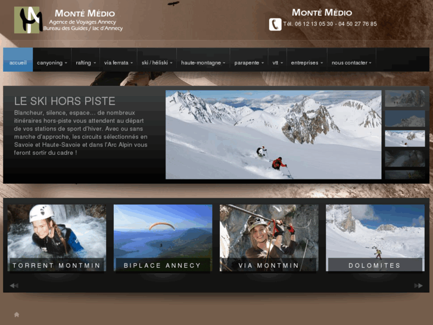Open the Biplace Annecy paragliding card
Viewport: 433px width, 325px height.
pyautogui.click(x=163, y=239)
